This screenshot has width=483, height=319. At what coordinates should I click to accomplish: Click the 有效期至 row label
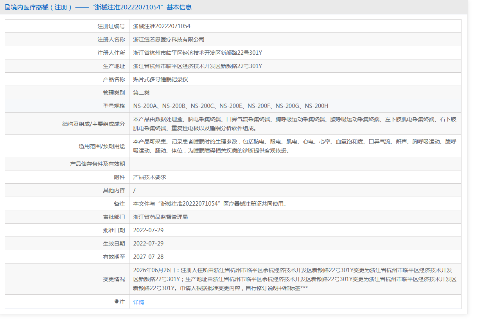pos(114,257)
